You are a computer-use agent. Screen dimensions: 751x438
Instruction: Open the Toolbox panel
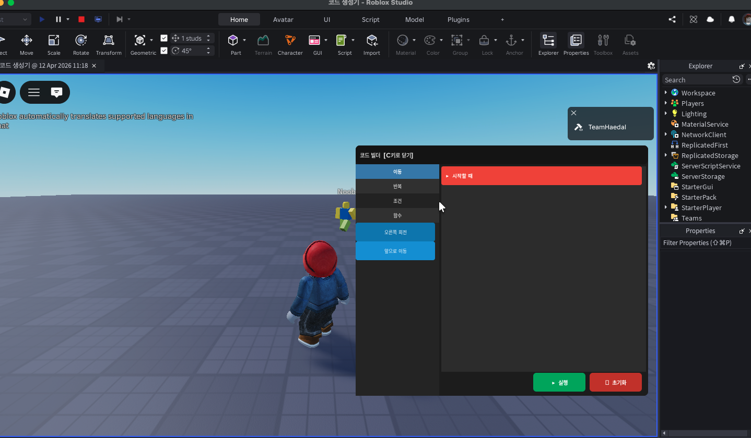point(603,45)
